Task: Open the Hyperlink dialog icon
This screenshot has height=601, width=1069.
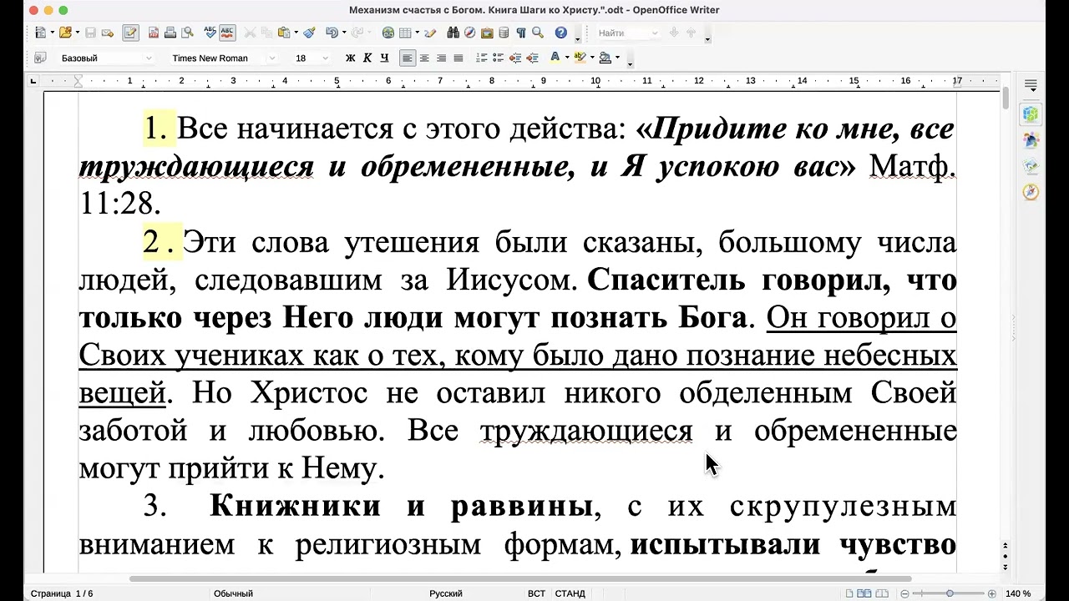Action: tap(388, 33)
